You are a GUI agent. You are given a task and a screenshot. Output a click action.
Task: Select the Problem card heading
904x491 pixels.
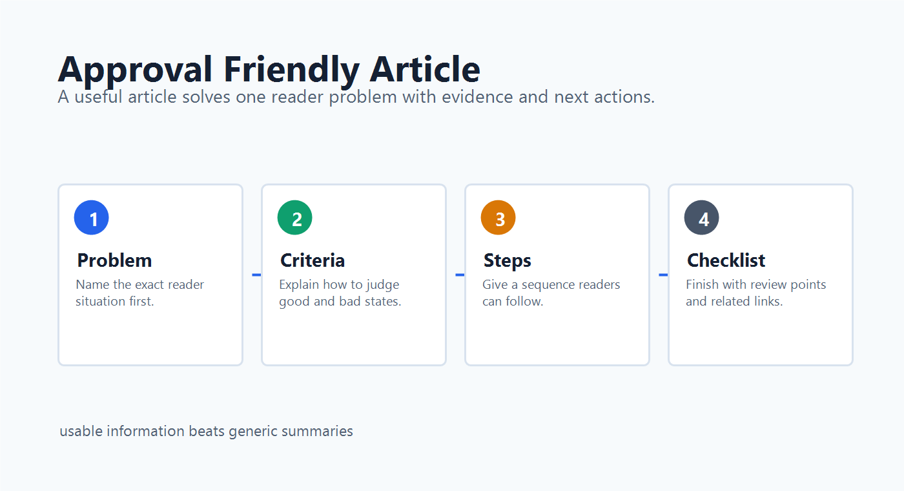114,260
